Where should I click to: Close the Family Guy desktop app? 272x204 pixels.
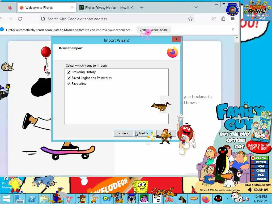coord(270,114)
